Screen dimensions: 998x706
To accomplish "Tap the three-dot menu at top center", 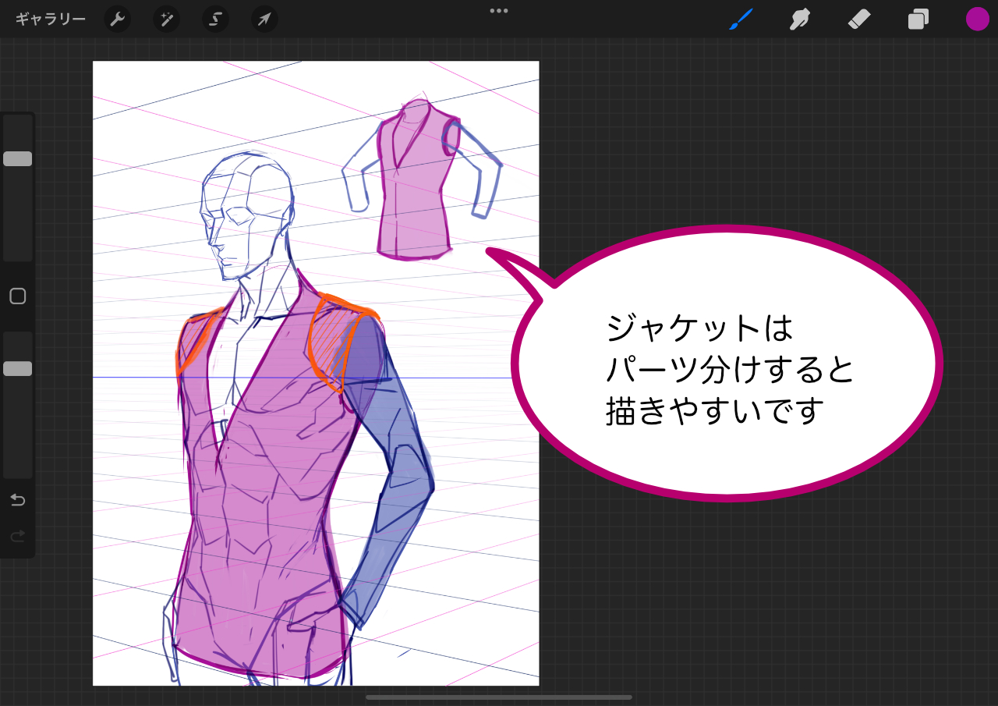I will 499,11.
